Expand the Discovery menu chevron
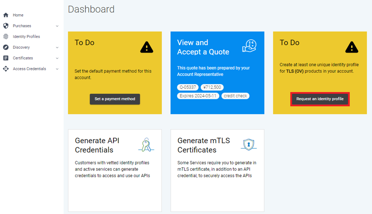Image resolution: width=372 pixels, height=214 pixels. [x=57, y=47]
